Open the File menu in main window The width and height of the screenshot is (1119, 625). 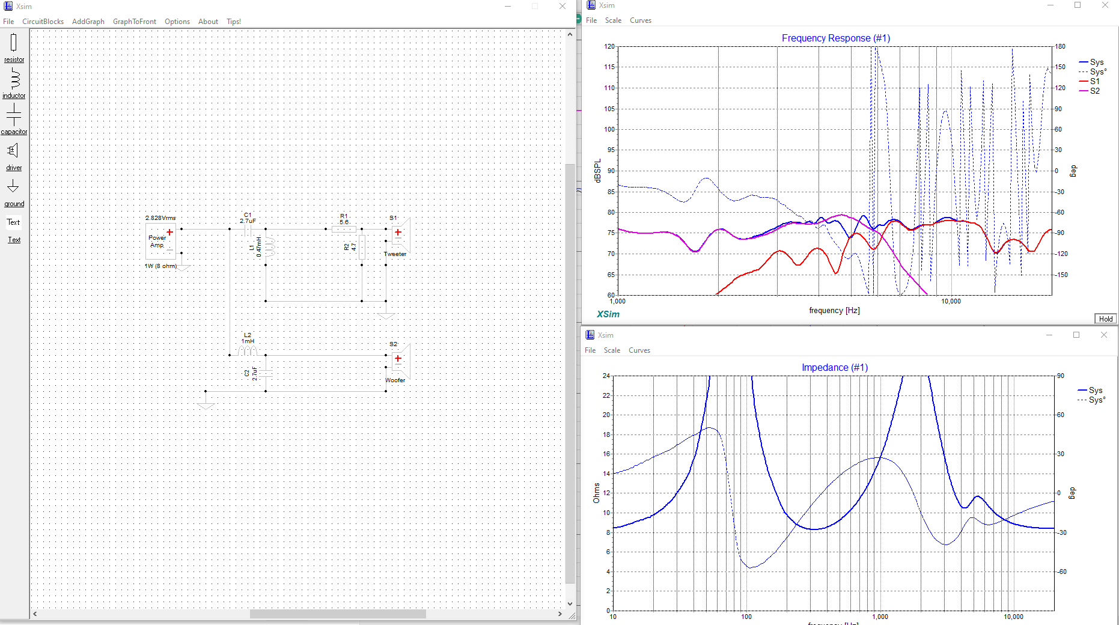(8, 22)
